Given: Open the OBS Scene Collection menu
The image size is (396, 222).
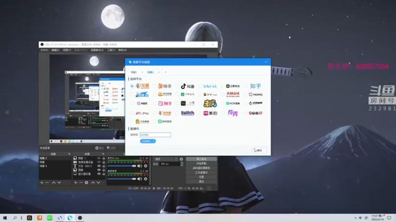Looking at the screenshot, I should pyautogui.click(x=97, y=50).
